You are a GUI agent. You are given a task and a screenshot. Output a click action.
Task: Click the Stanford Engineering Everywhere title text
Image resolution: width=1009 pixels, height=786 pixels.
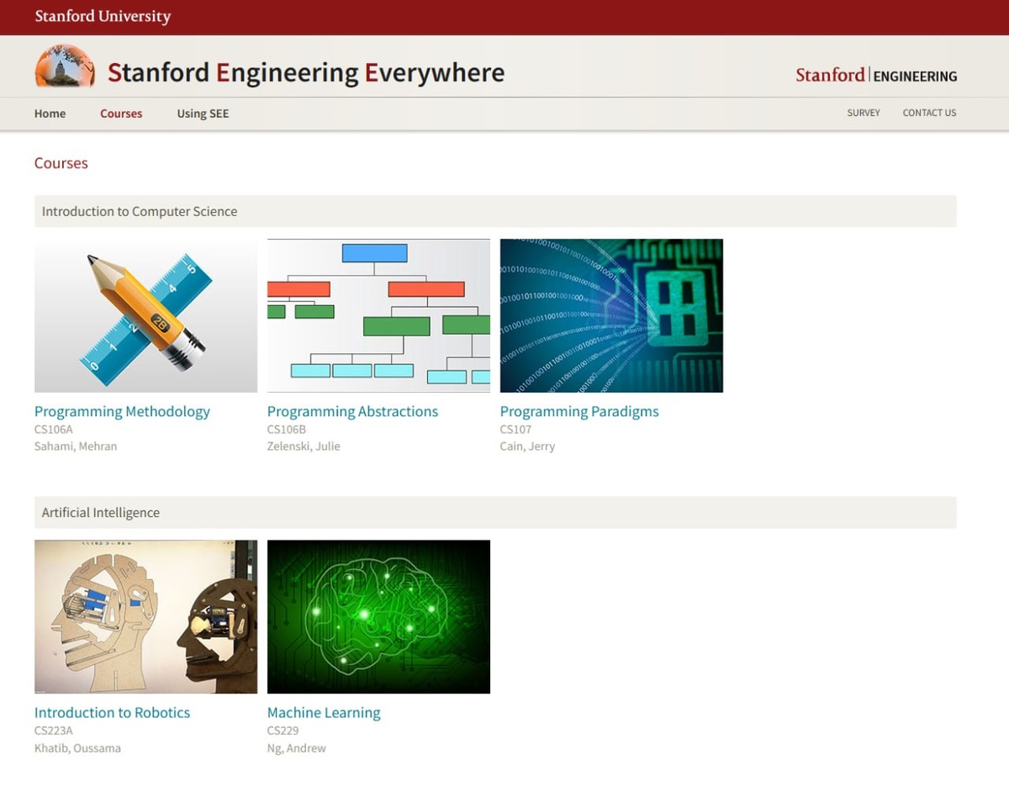[x=306, y=72]
